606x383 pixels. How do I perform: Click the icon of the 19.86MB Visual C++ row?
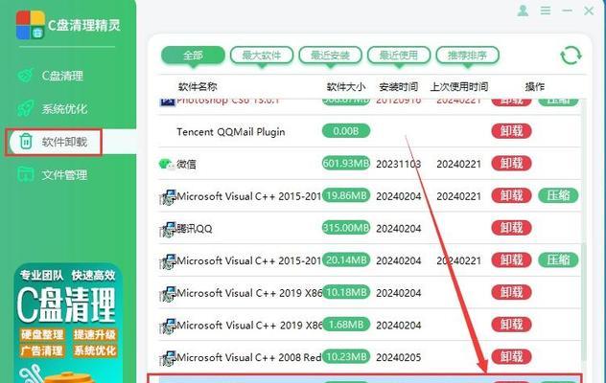tap(168, 197)
